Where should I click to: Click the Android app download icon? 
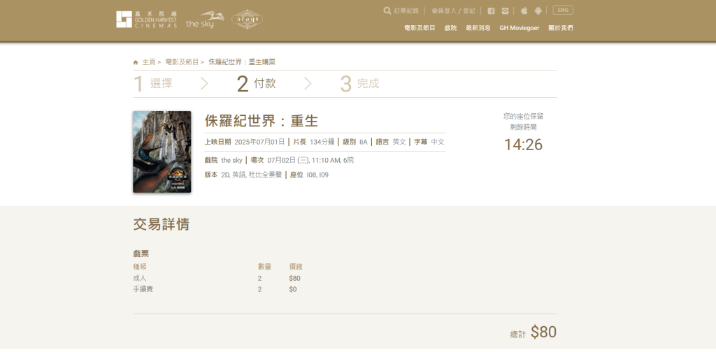coord(538,11)
